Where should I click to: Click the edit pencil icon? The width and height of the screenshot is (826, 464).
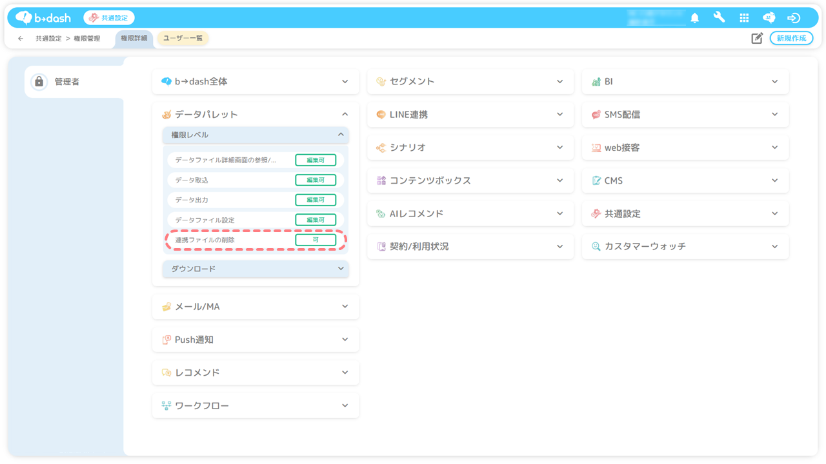[757, 39]
